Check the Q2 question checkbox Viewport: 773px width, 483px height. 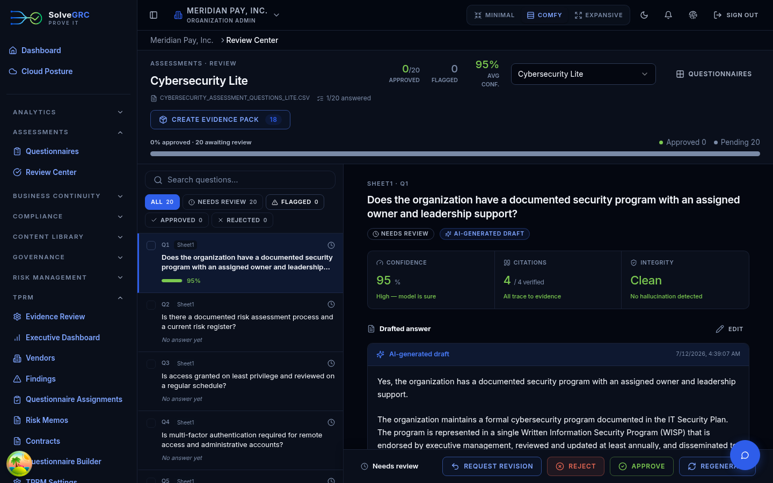151,305
